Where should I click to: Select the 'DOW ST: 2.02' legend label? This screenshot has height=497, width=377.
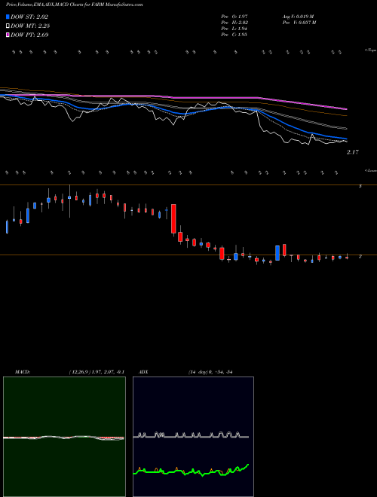pyautogui.click(x=29, y=17)
